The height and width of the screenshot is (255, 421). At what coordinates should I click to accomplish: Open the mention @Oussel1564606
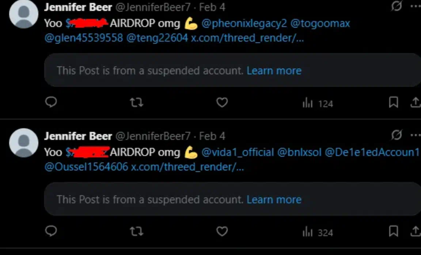(x=86, y=167)
